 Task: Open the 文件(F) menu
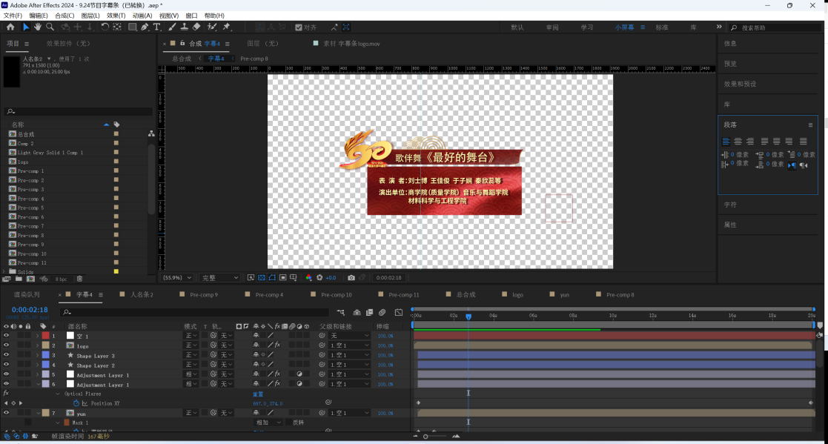tap(13, 16)
